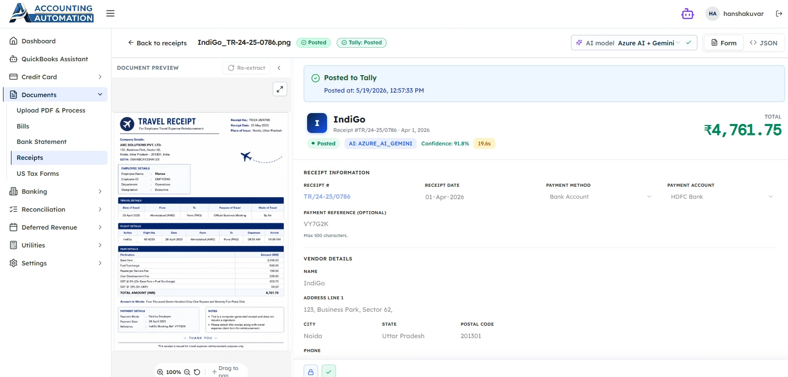The width and height of the screenshot is (788, 377).
Task: Click the Posted status badge in header
Action: point(314,43)
